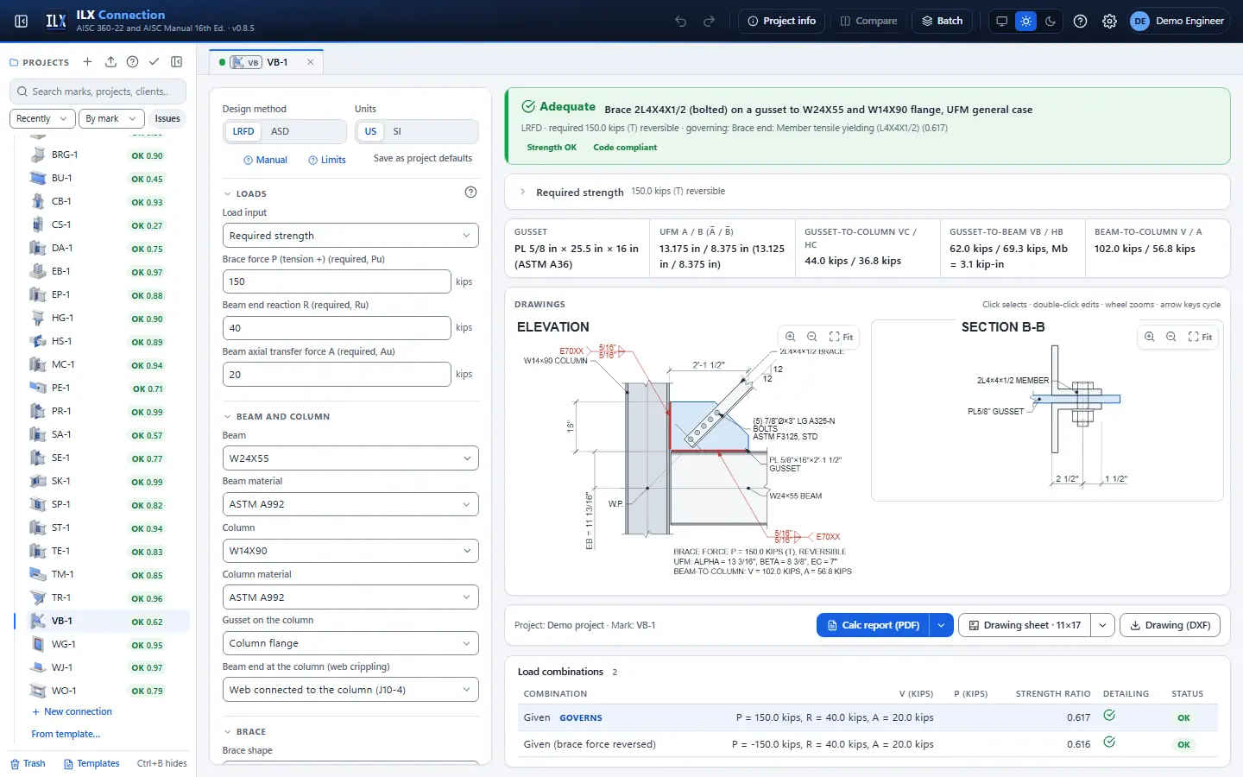
Task: Zoom in on Section B-B drawing
Action: (x=1149, y=337)
